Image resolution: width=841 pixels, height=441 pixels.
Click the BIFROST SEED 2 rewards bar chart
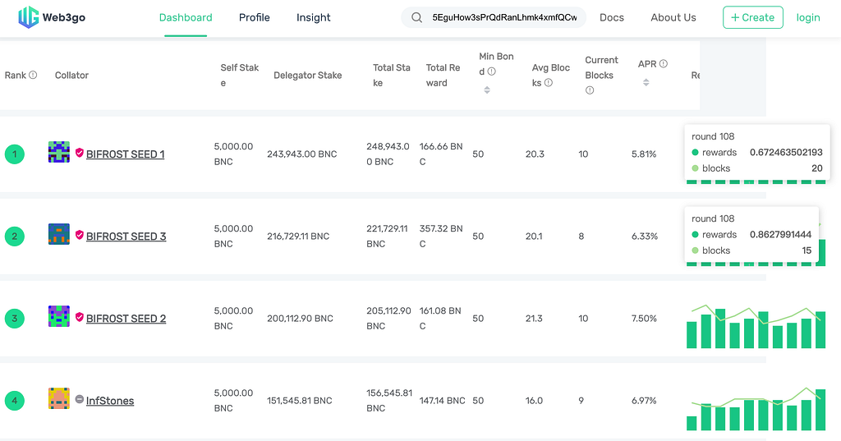tap(756, 326)
